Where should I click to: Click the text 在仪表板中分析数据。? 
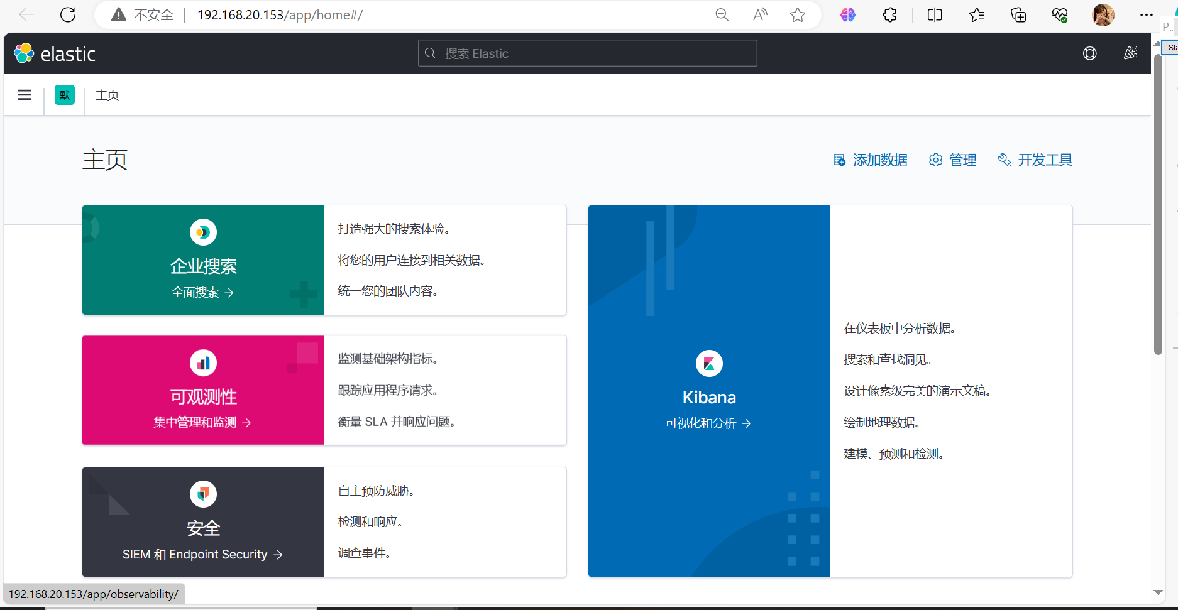click(900, 329)
